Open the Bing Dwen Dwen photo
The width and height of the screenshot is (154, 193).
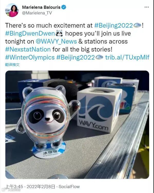pos(77,124)
